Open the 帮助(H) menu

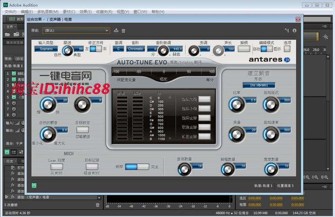158,12
